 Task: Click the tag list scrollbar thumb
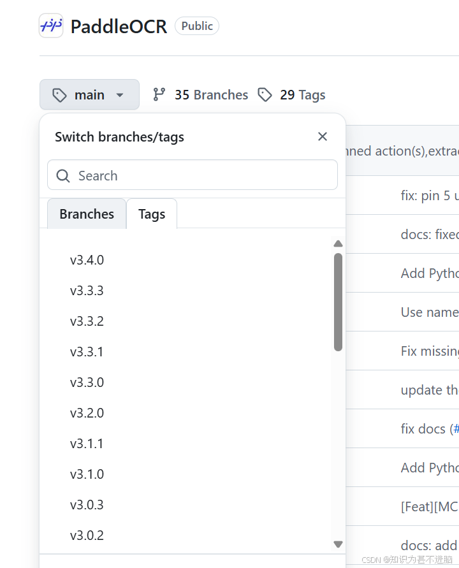(x=338, y=302)
